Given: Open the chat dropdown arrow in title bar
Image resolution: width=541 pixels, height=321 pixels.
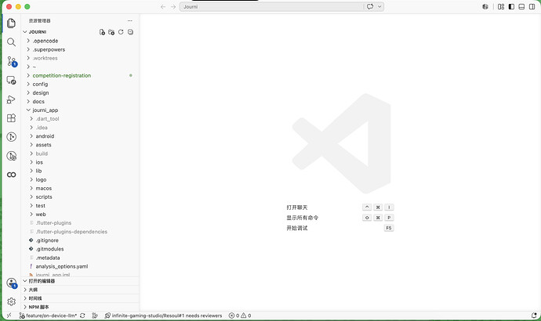Looking at the screenshot, I should pos(379,6).
